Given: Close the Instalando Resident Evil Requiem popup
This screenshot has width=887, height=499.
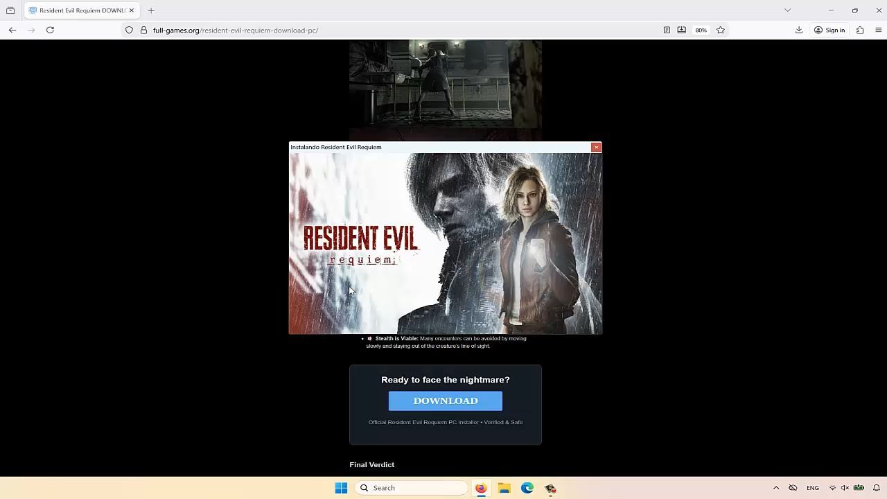Looking at the screenshot, I should pos(596,147).
